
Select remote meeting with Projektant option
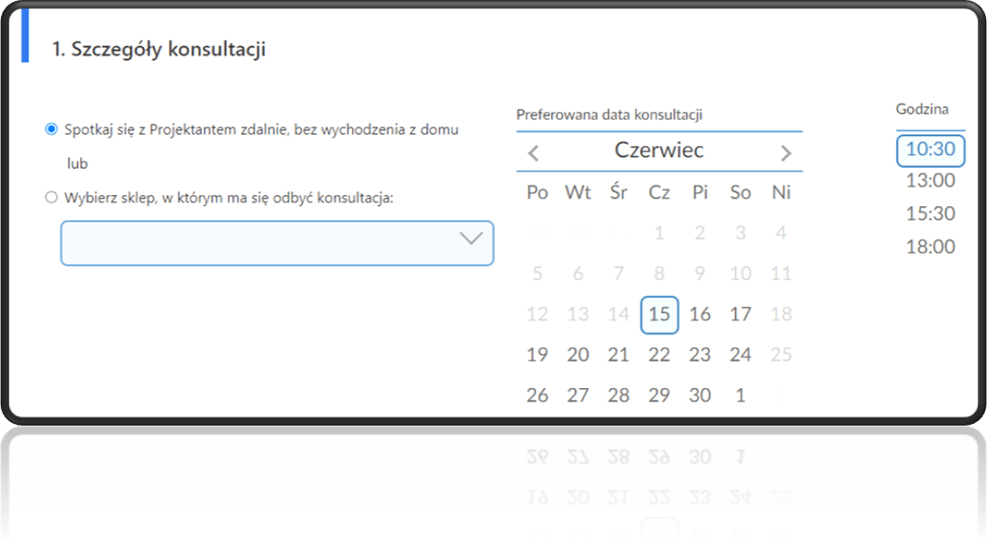[x=51, y=129]
